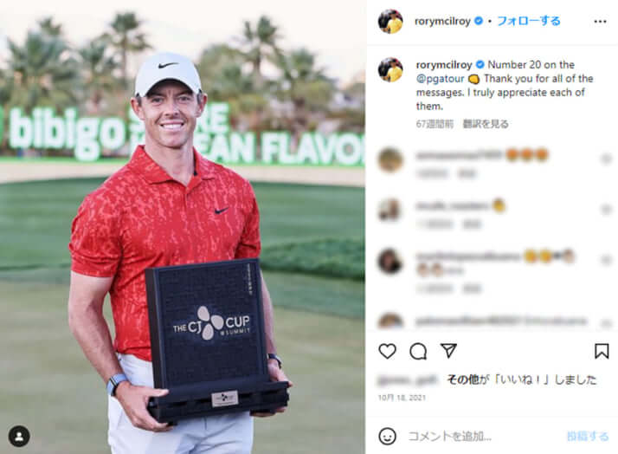This screenshot has height=454, width=618.
Task: Open comments via speech bubble icon
Action: [x=418, y=351]
